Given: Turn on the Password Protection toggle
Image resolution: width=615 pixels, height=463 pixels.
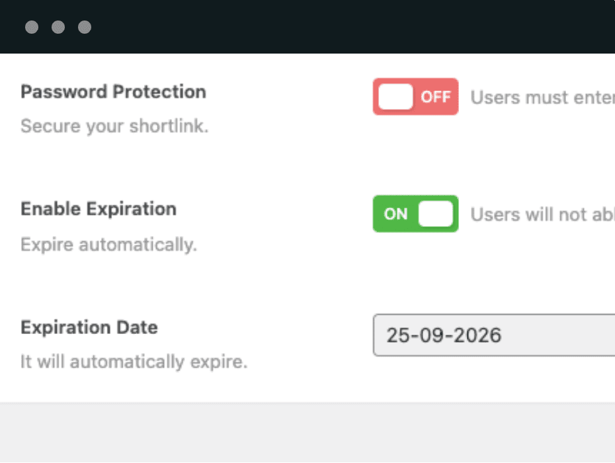Looking at the screenshot, I should click(x=415, y=97).
